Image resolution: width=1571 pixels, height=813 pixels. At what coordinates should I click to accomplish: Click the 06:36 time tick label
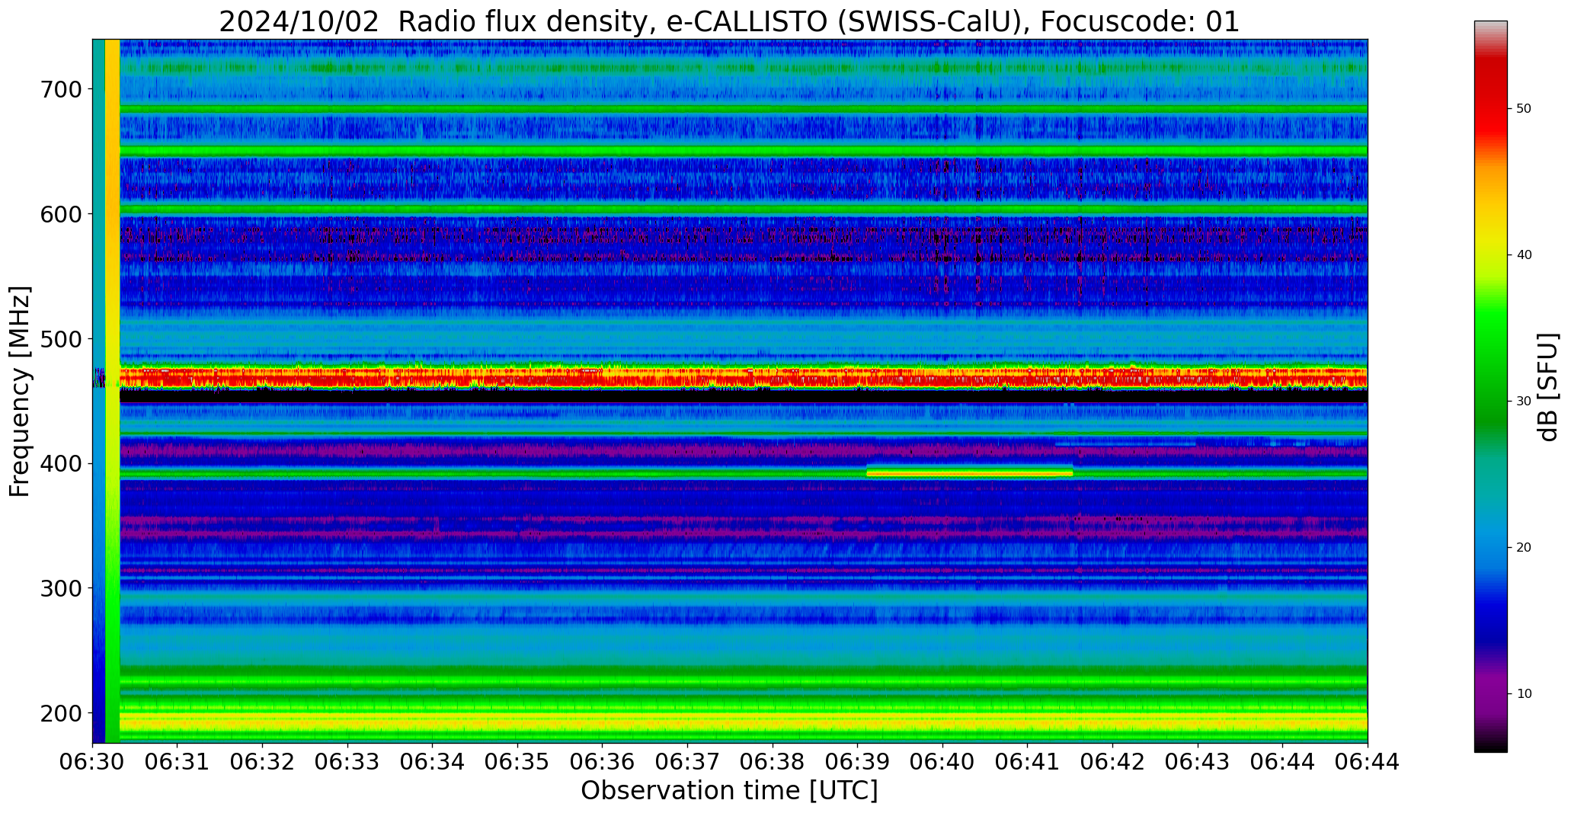(603, 761)
